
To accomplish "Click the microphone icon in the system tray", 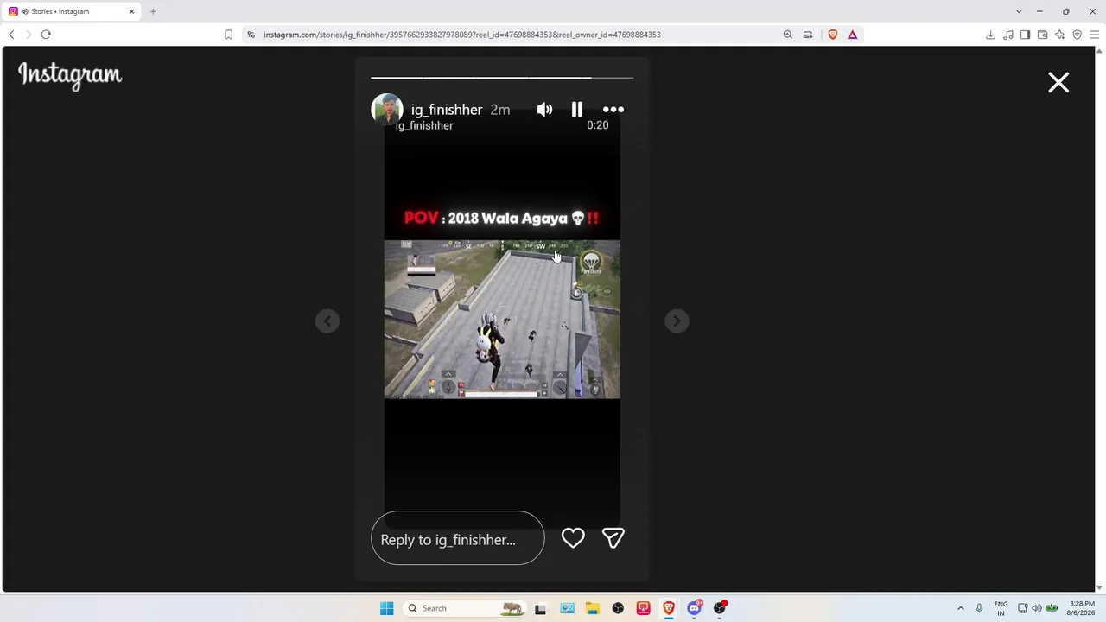I will pos(979,608).
